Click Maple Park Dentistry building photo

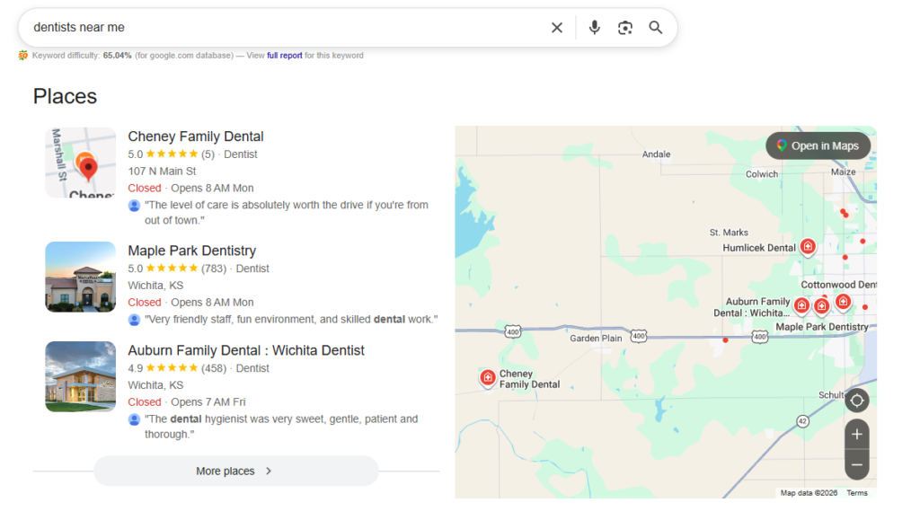tap(80, 278)
